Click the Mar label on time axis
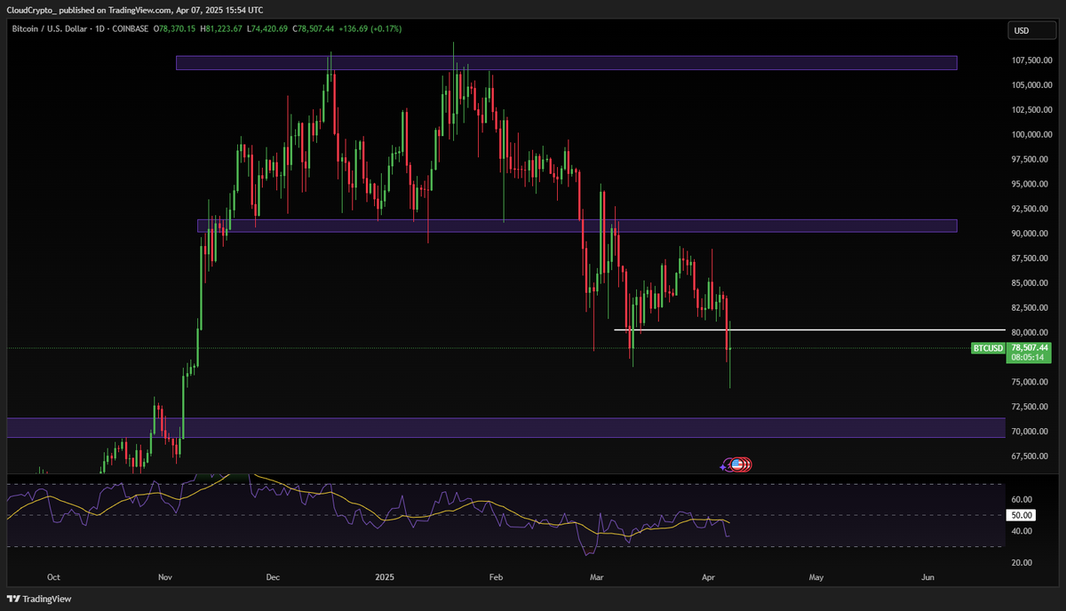Image resolution: width=1066 pixels, height=611 pixels. coord(596,577)
